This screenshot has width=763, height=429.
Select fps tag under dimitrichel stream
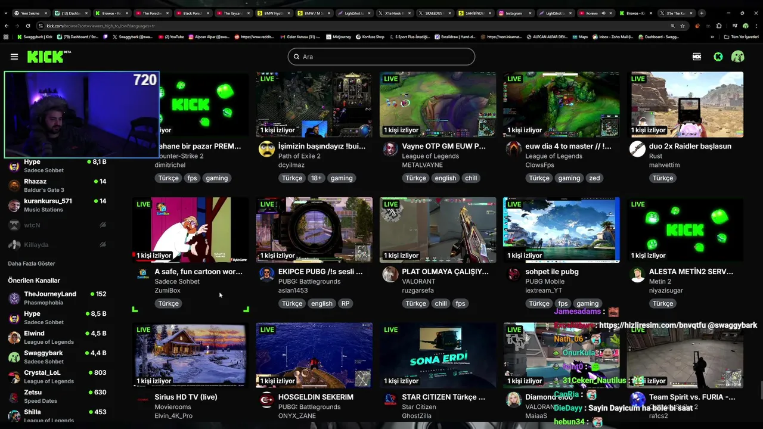pyautogui.click(x=192, y=178)
